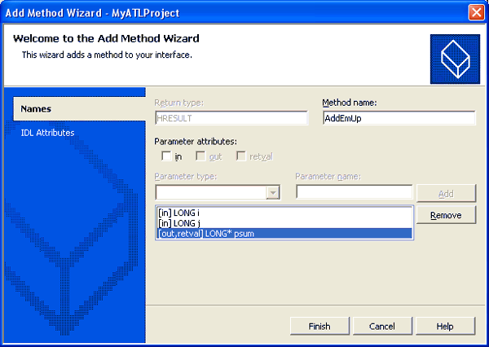Click inside the Parameter name text box
Viewport: 489px width, 347px height.
pyautogui.click(x=354, y=193)
